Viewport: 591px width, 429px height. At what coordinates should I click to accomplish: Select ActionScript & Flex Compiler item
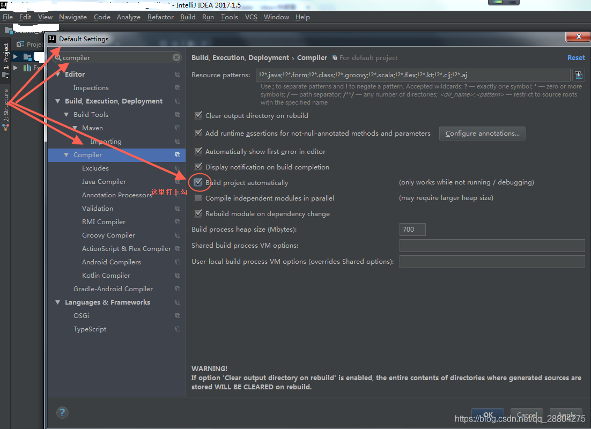[x=116, y=249]
